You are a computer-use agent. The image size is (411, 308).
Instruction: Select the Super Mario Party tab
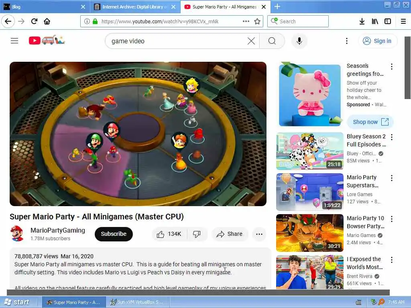226,7
